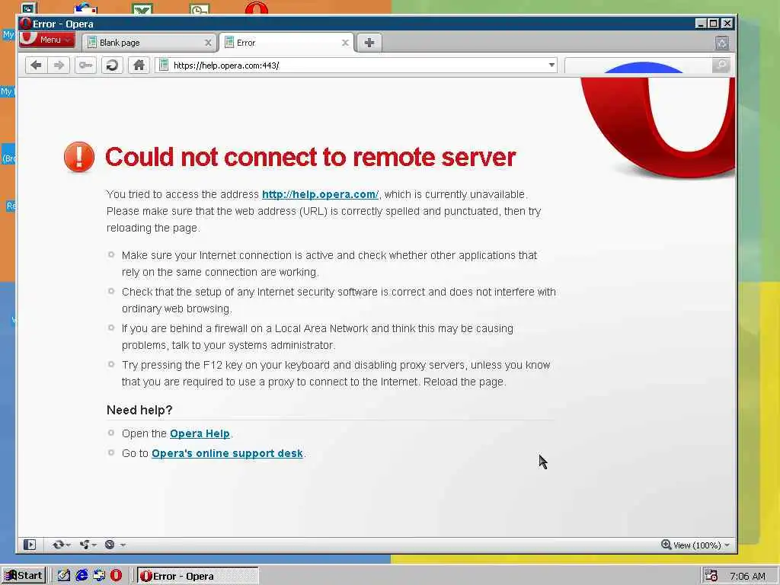Expand the address bar history dropdown

tap(551, 66)
